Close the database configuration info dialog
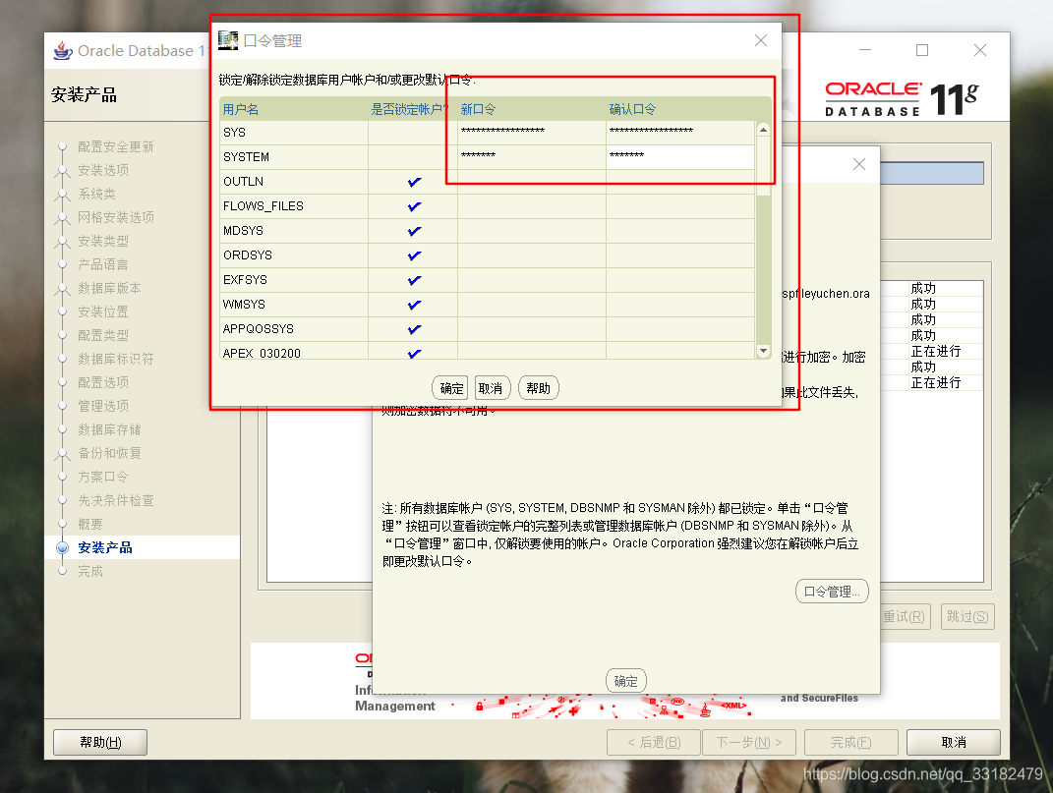The height and width of the screenshot is (793, 1053). (x=858, y=164)
